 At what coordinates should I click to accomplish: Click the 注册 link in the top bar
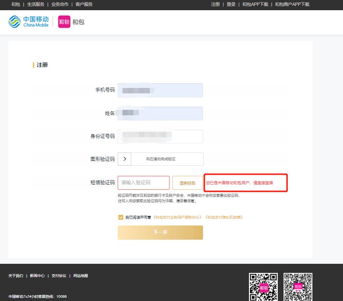click(x=215, y=4)
